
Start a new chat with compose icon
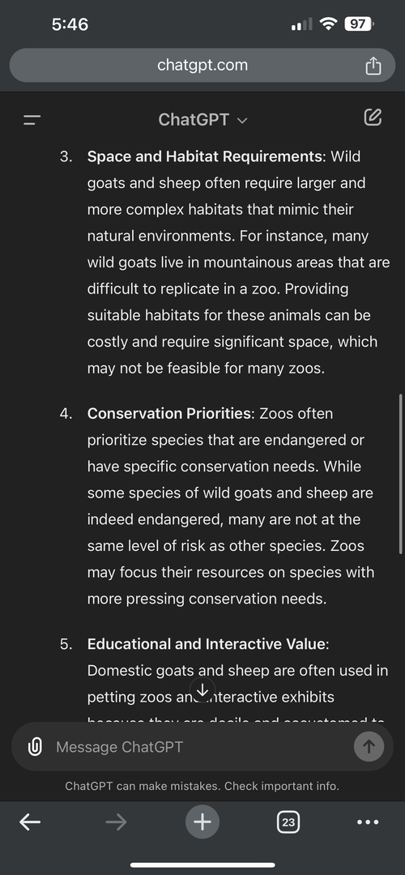point(373,117)
